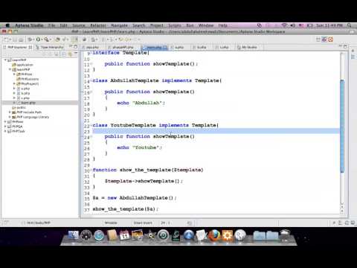This screenshot has height=268, width=357.
Task: Collapse the learnPHP folder in the tree
Action: 10,70
